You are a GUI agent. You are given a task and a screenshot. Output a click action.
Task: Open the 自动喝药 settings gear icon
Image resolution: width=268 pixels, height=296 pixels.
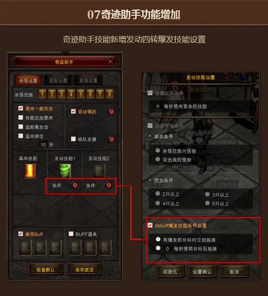pyautogui.click(x=111, y=111)
